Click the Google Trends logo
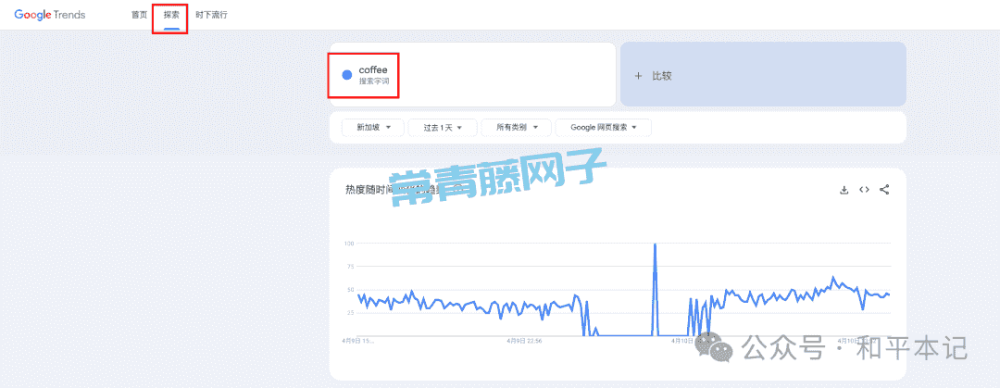Screen dimensions: 1000x388 click(50, 15)
